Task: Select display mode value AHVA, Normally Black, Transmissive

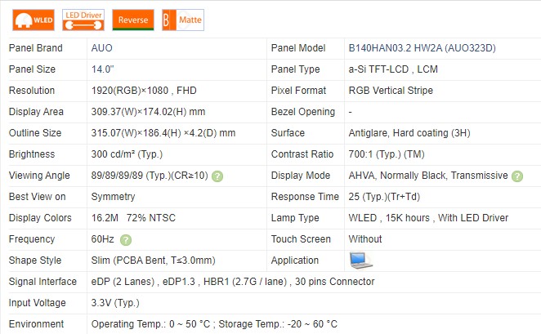Action: 428,176
